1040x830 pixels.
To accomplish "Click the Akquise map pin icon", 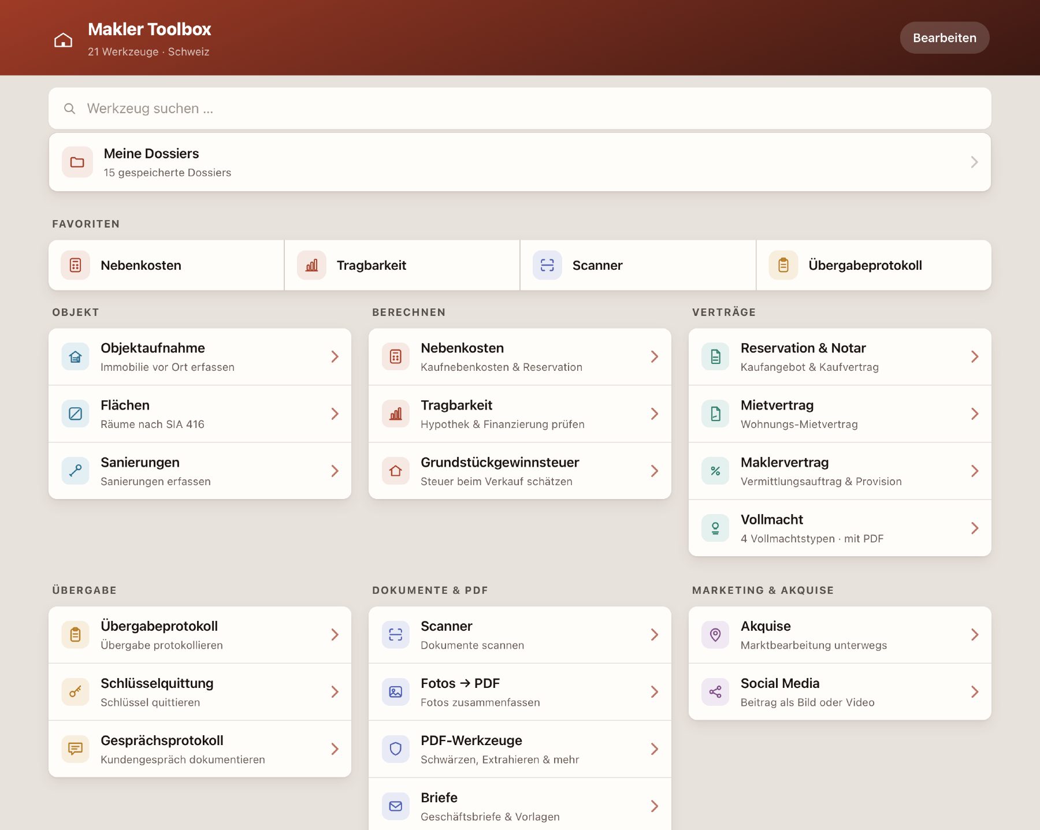I will (x=716, y=635).
